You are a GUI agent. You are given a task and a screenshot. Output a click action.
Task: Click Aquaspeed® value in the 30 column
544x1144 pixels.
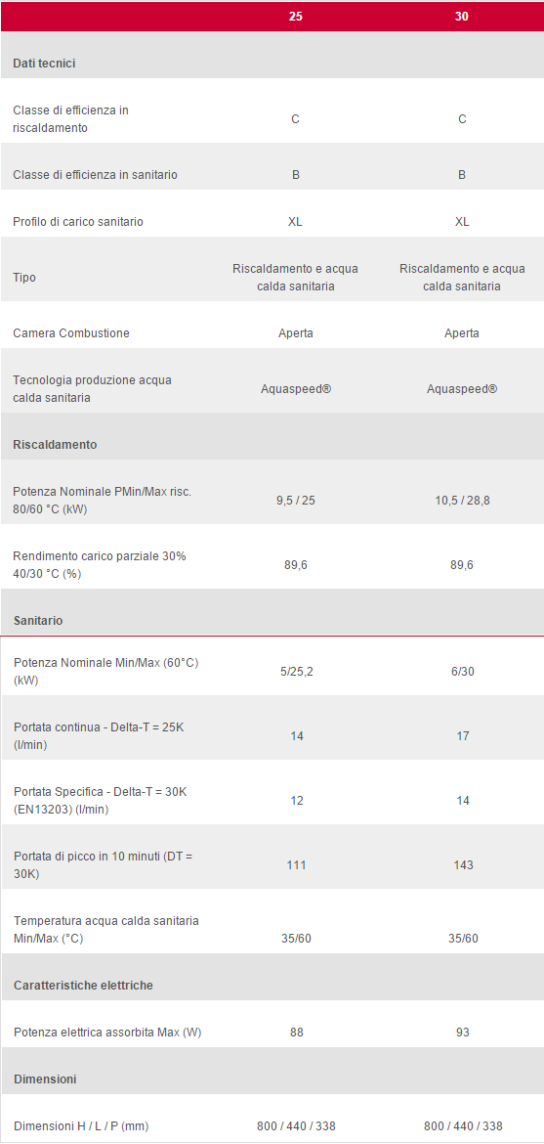coord(462,389)
